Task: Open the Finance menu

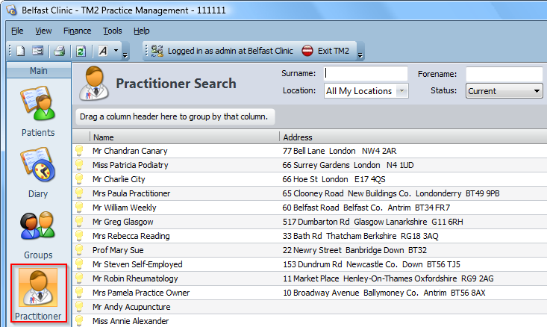Action: pos(77,31)
